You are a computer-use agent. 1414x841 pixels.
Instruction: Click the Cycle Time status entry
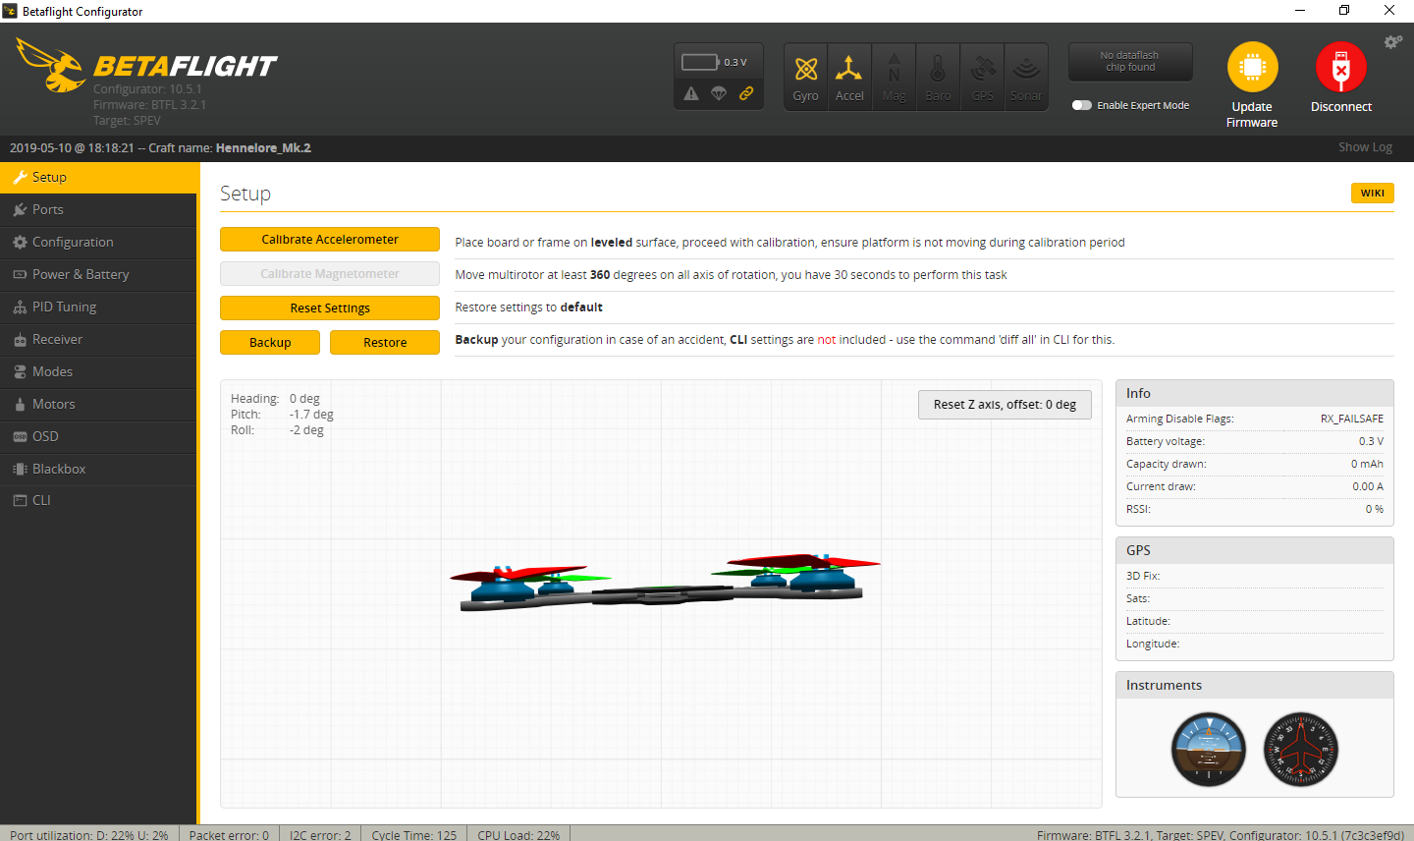click(x=414, y=834)
